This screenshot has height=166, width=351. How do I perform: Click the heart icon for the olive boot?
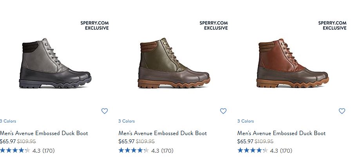tap(223, 111)
